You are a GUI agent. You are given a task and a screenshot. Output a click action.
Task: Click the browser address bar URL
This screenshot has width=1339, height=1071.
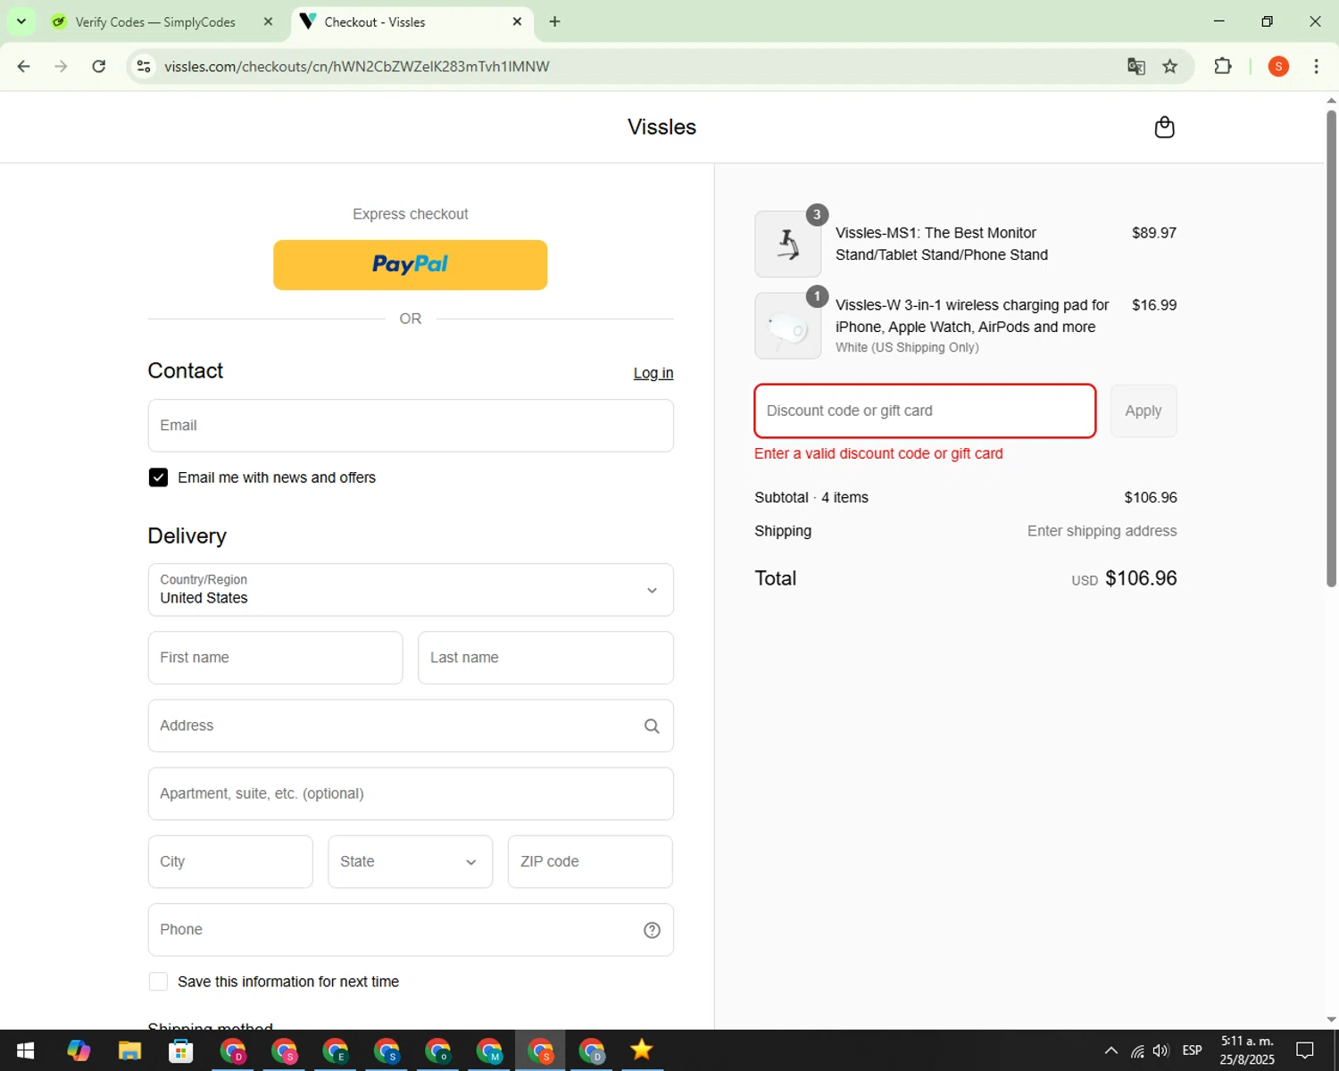coord(357,66)
